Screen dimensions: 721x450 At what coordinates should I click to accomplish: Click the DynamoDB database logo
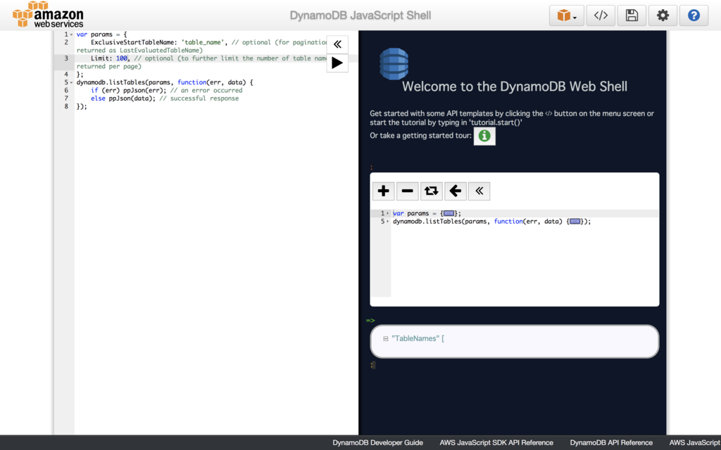(x=394, y=64)
